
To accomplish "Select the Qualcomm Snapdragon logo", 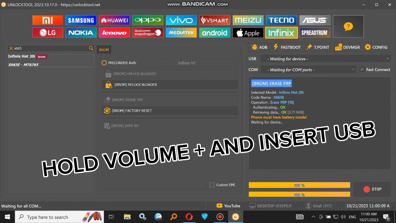I will tap(148, 33).
